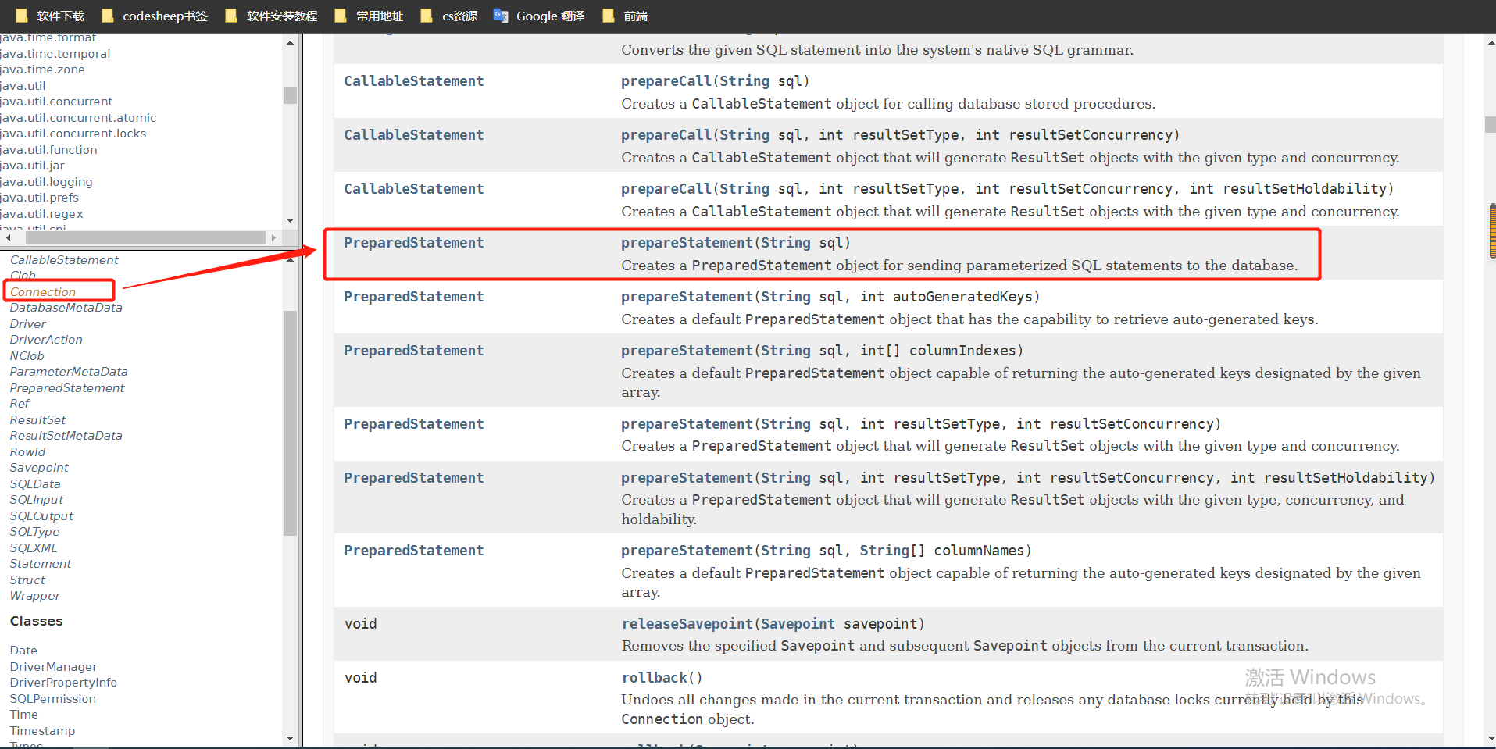Open the java.util.regex package
1496x749 pixels.
pos(42,214)
